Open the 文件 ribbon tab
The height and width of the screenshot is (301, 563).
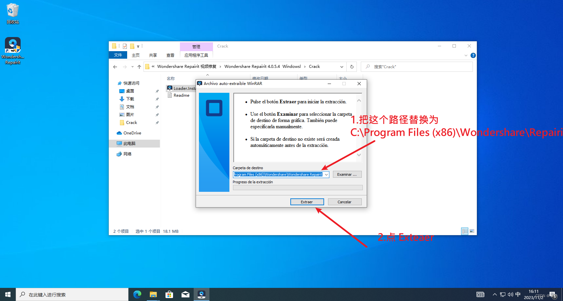pyautogui.click(x=118, y=55)
